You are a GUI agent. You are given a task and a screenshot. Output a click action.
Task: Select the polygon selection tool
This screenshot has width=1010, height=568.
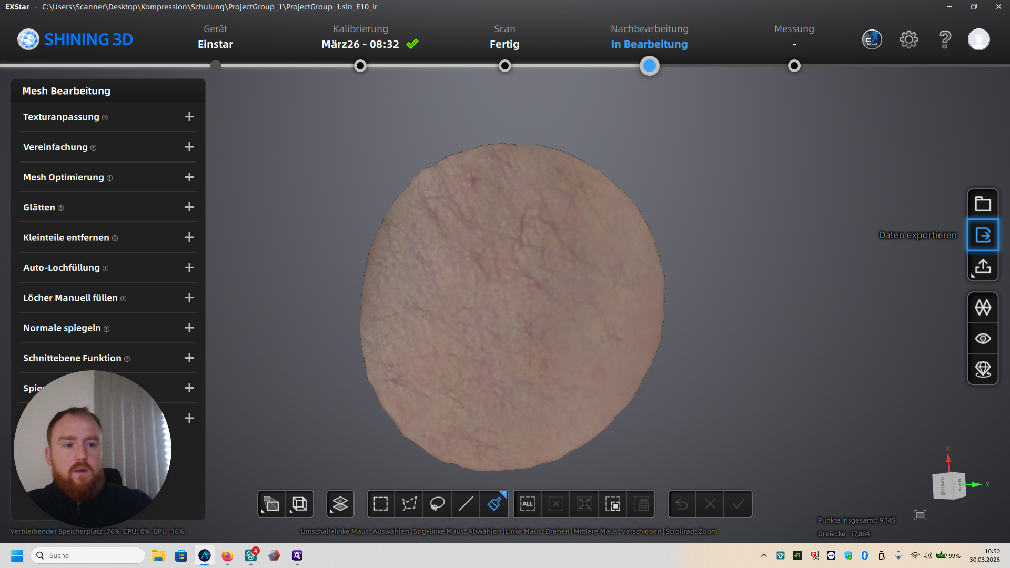point(409,504)
